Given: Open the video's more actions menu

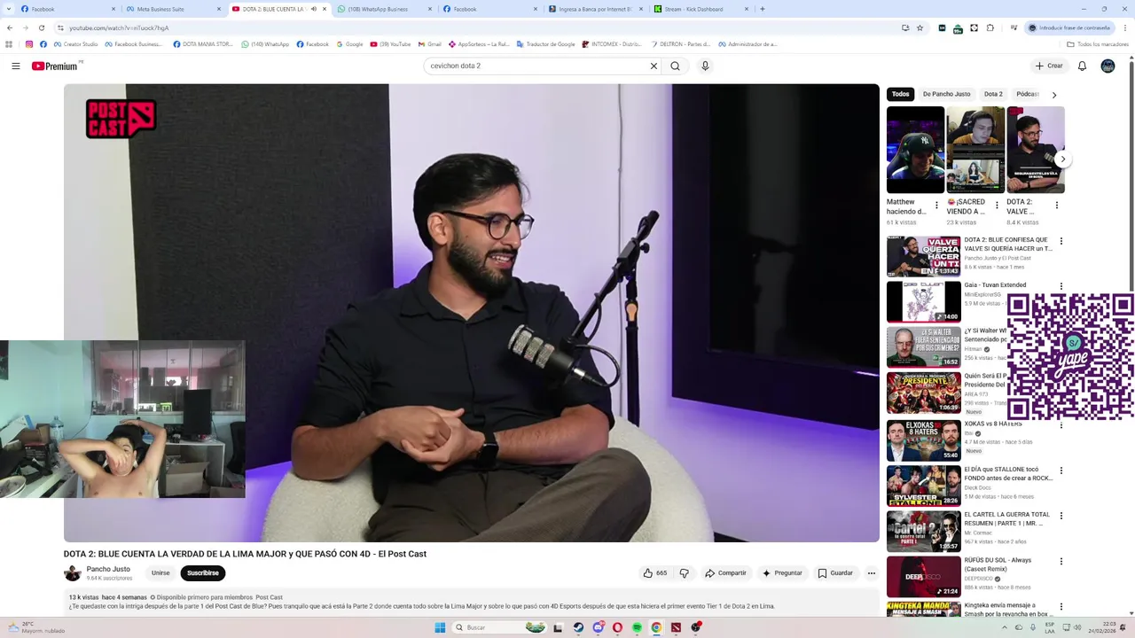Looking at the screenshot, I should (871, 573).
